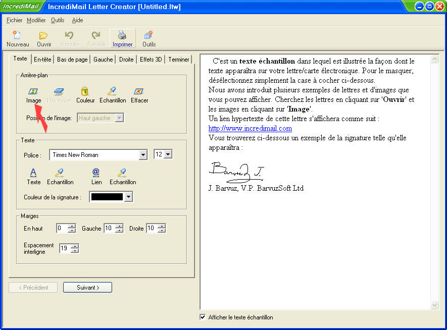Click the preview scrollbar down arrow
Image resolution: width=447 pixels, height=330 pixels.
tap(435, 305)
